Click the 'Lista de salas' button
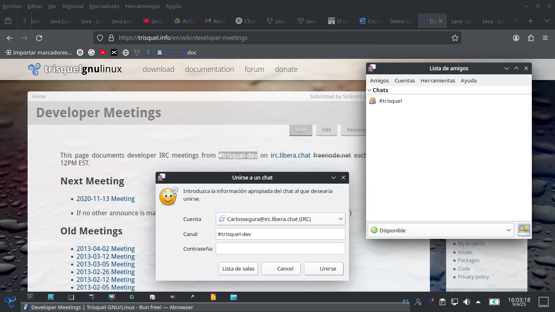This screenshot has width=555, height=312. click(238, 269)
